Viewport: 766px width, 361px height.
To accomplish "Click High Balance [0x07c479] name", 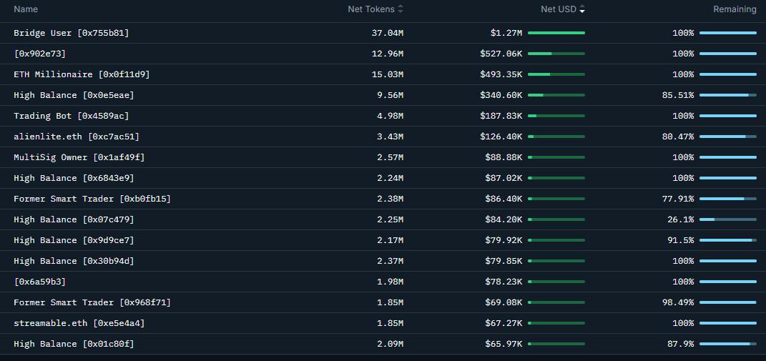I will (x=74, y=219).
